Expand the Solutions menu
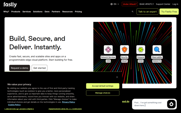The image size is (181, 113). click(38, 12)
